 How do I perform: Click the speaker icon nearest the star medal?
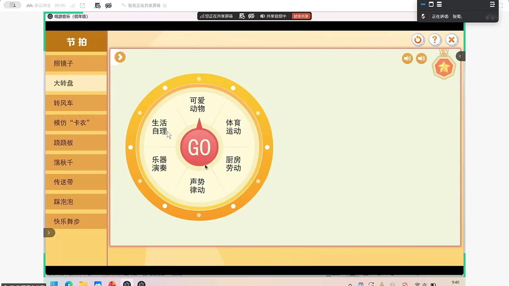tap(421, 59)
